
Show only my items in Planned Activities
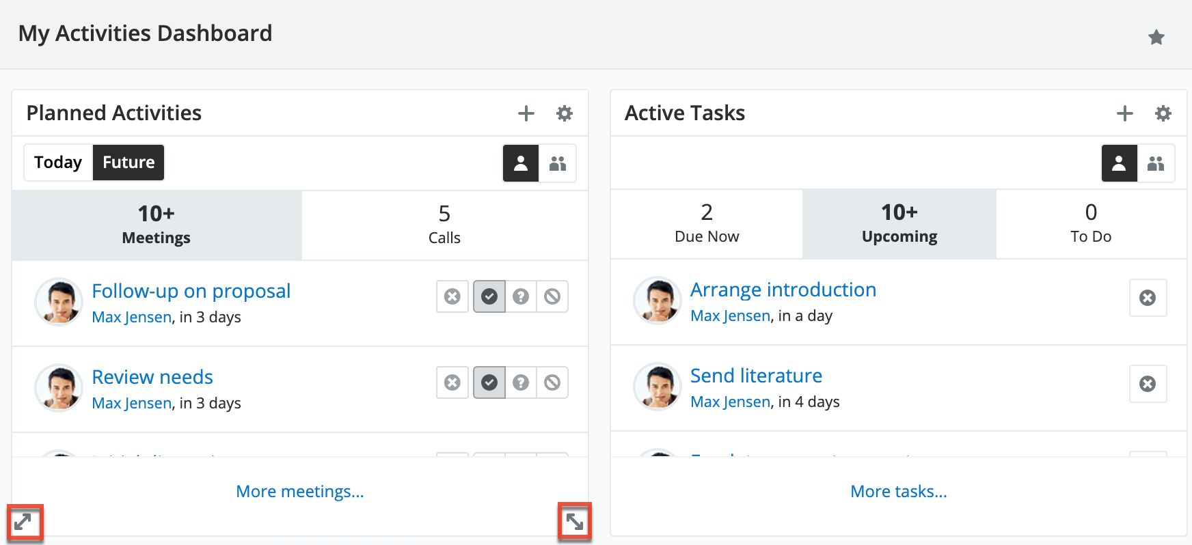pyautogui.click(x=521, y=163)
